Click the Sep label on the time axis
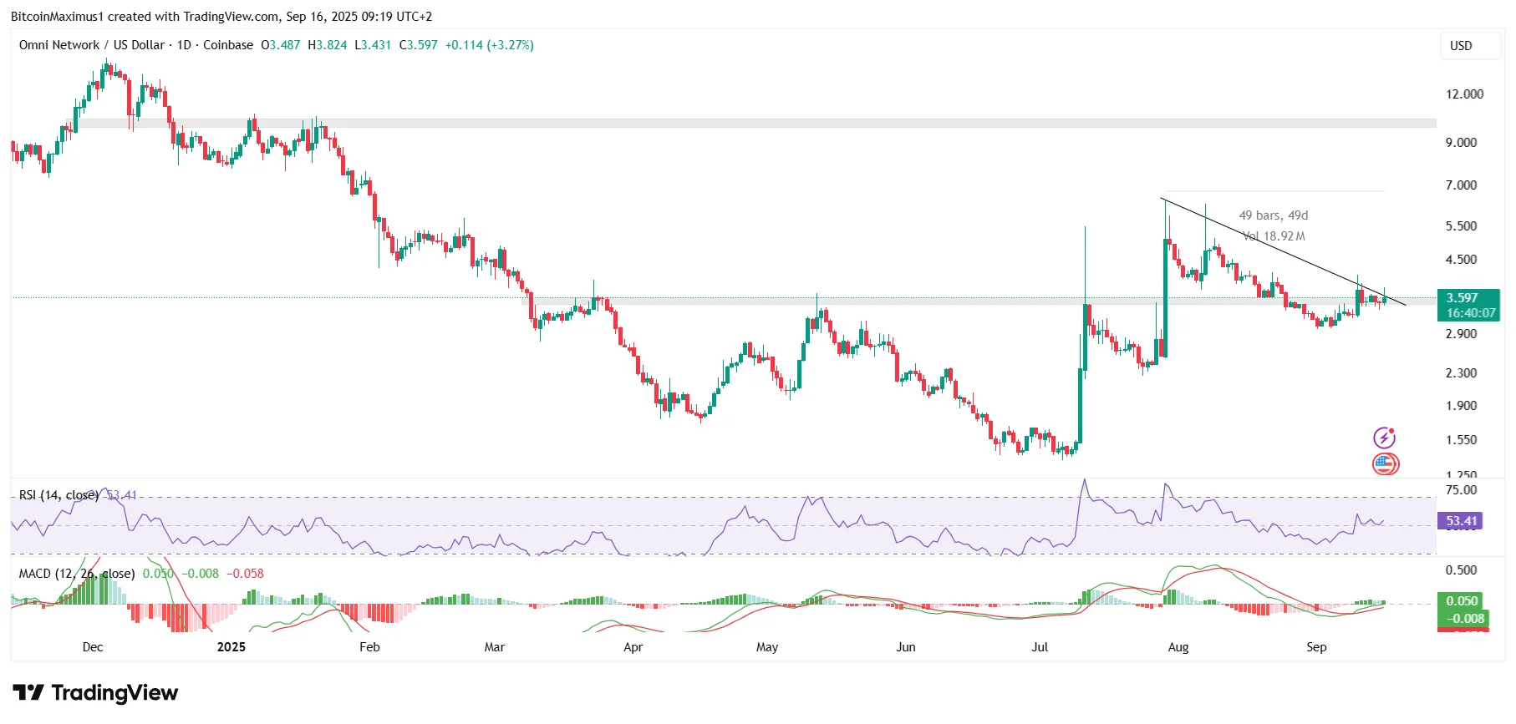 [x=1316, y=647]
